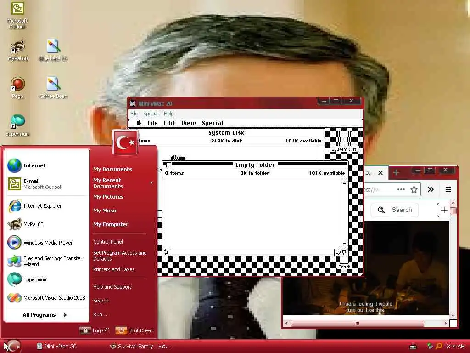Open Set Program Access and Defaults
This screenshot has height=353, width=470.
tap(120, 256)
